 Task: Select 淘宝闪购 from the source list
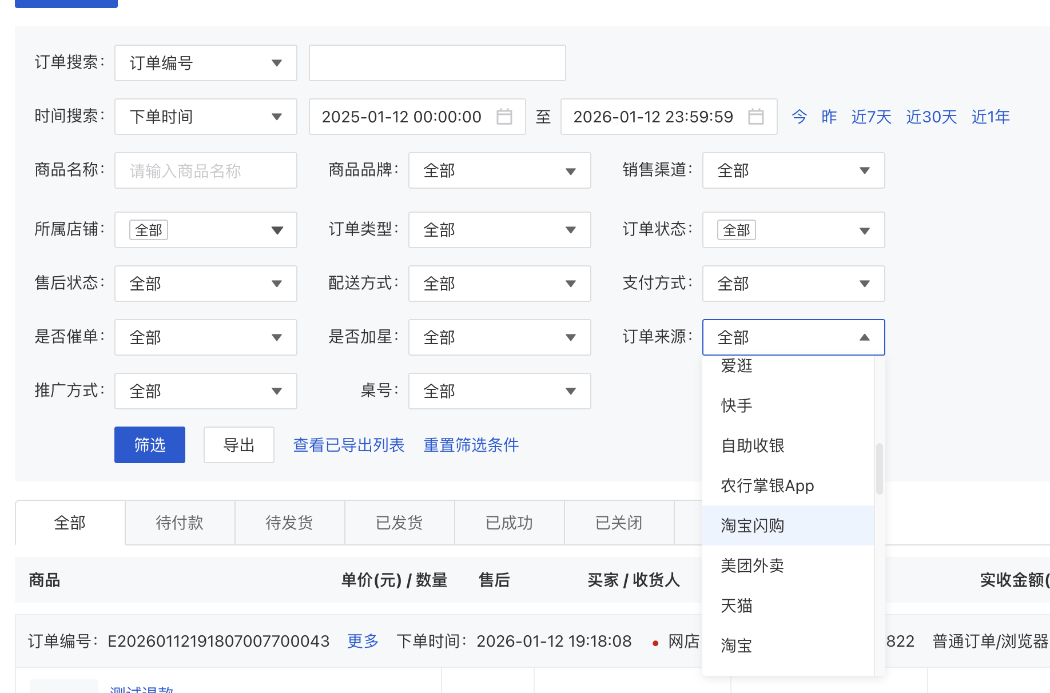point(753,525)
